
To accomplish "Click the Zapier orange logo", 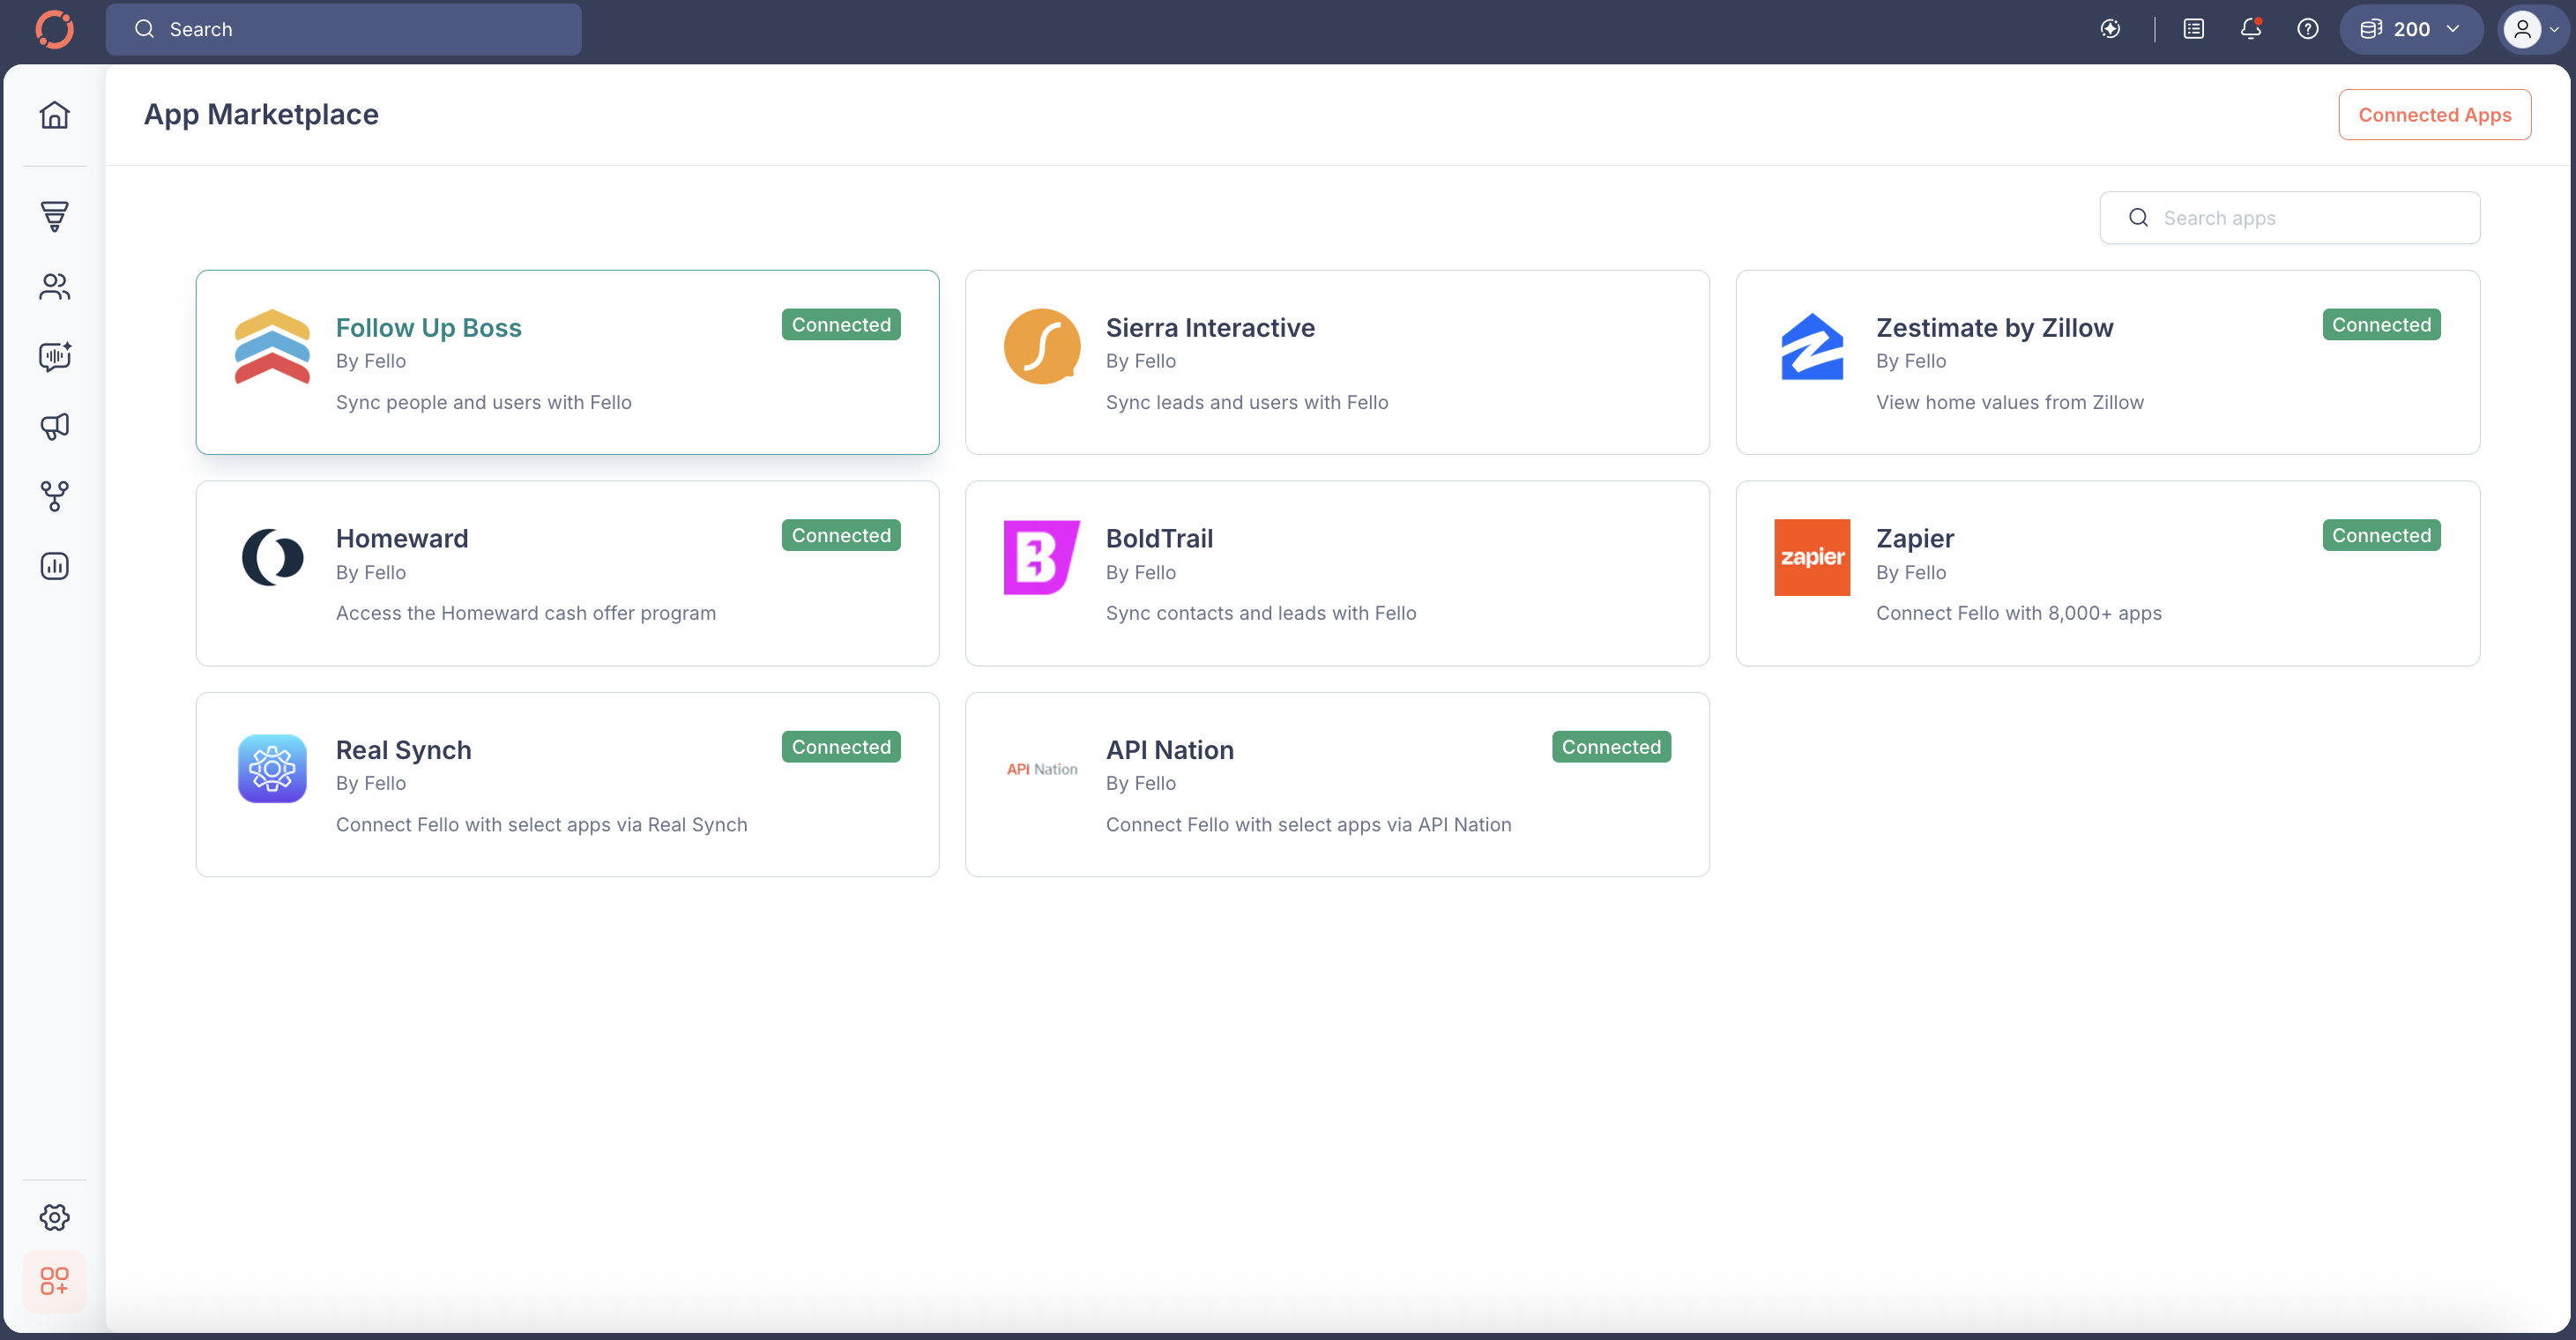I will 1812,557.
